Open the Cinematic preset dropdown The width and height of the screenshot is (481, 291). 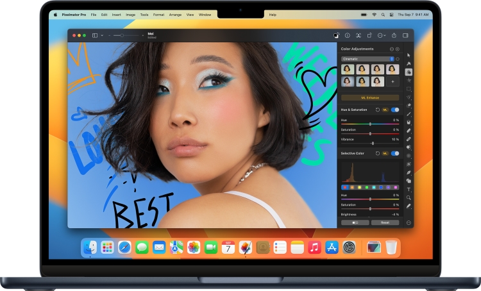(x=367, y=58)
